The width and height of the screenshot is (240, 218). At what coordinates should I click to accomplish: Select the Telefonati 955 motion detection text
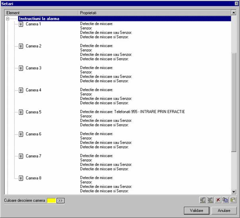point(132,112)
